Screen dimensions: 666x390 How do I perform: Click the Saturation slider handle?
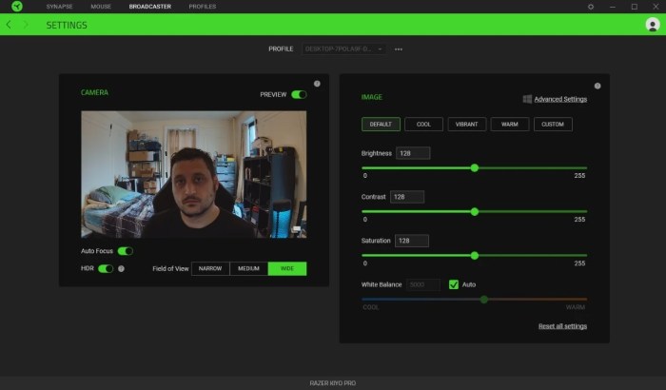(475, 255)
